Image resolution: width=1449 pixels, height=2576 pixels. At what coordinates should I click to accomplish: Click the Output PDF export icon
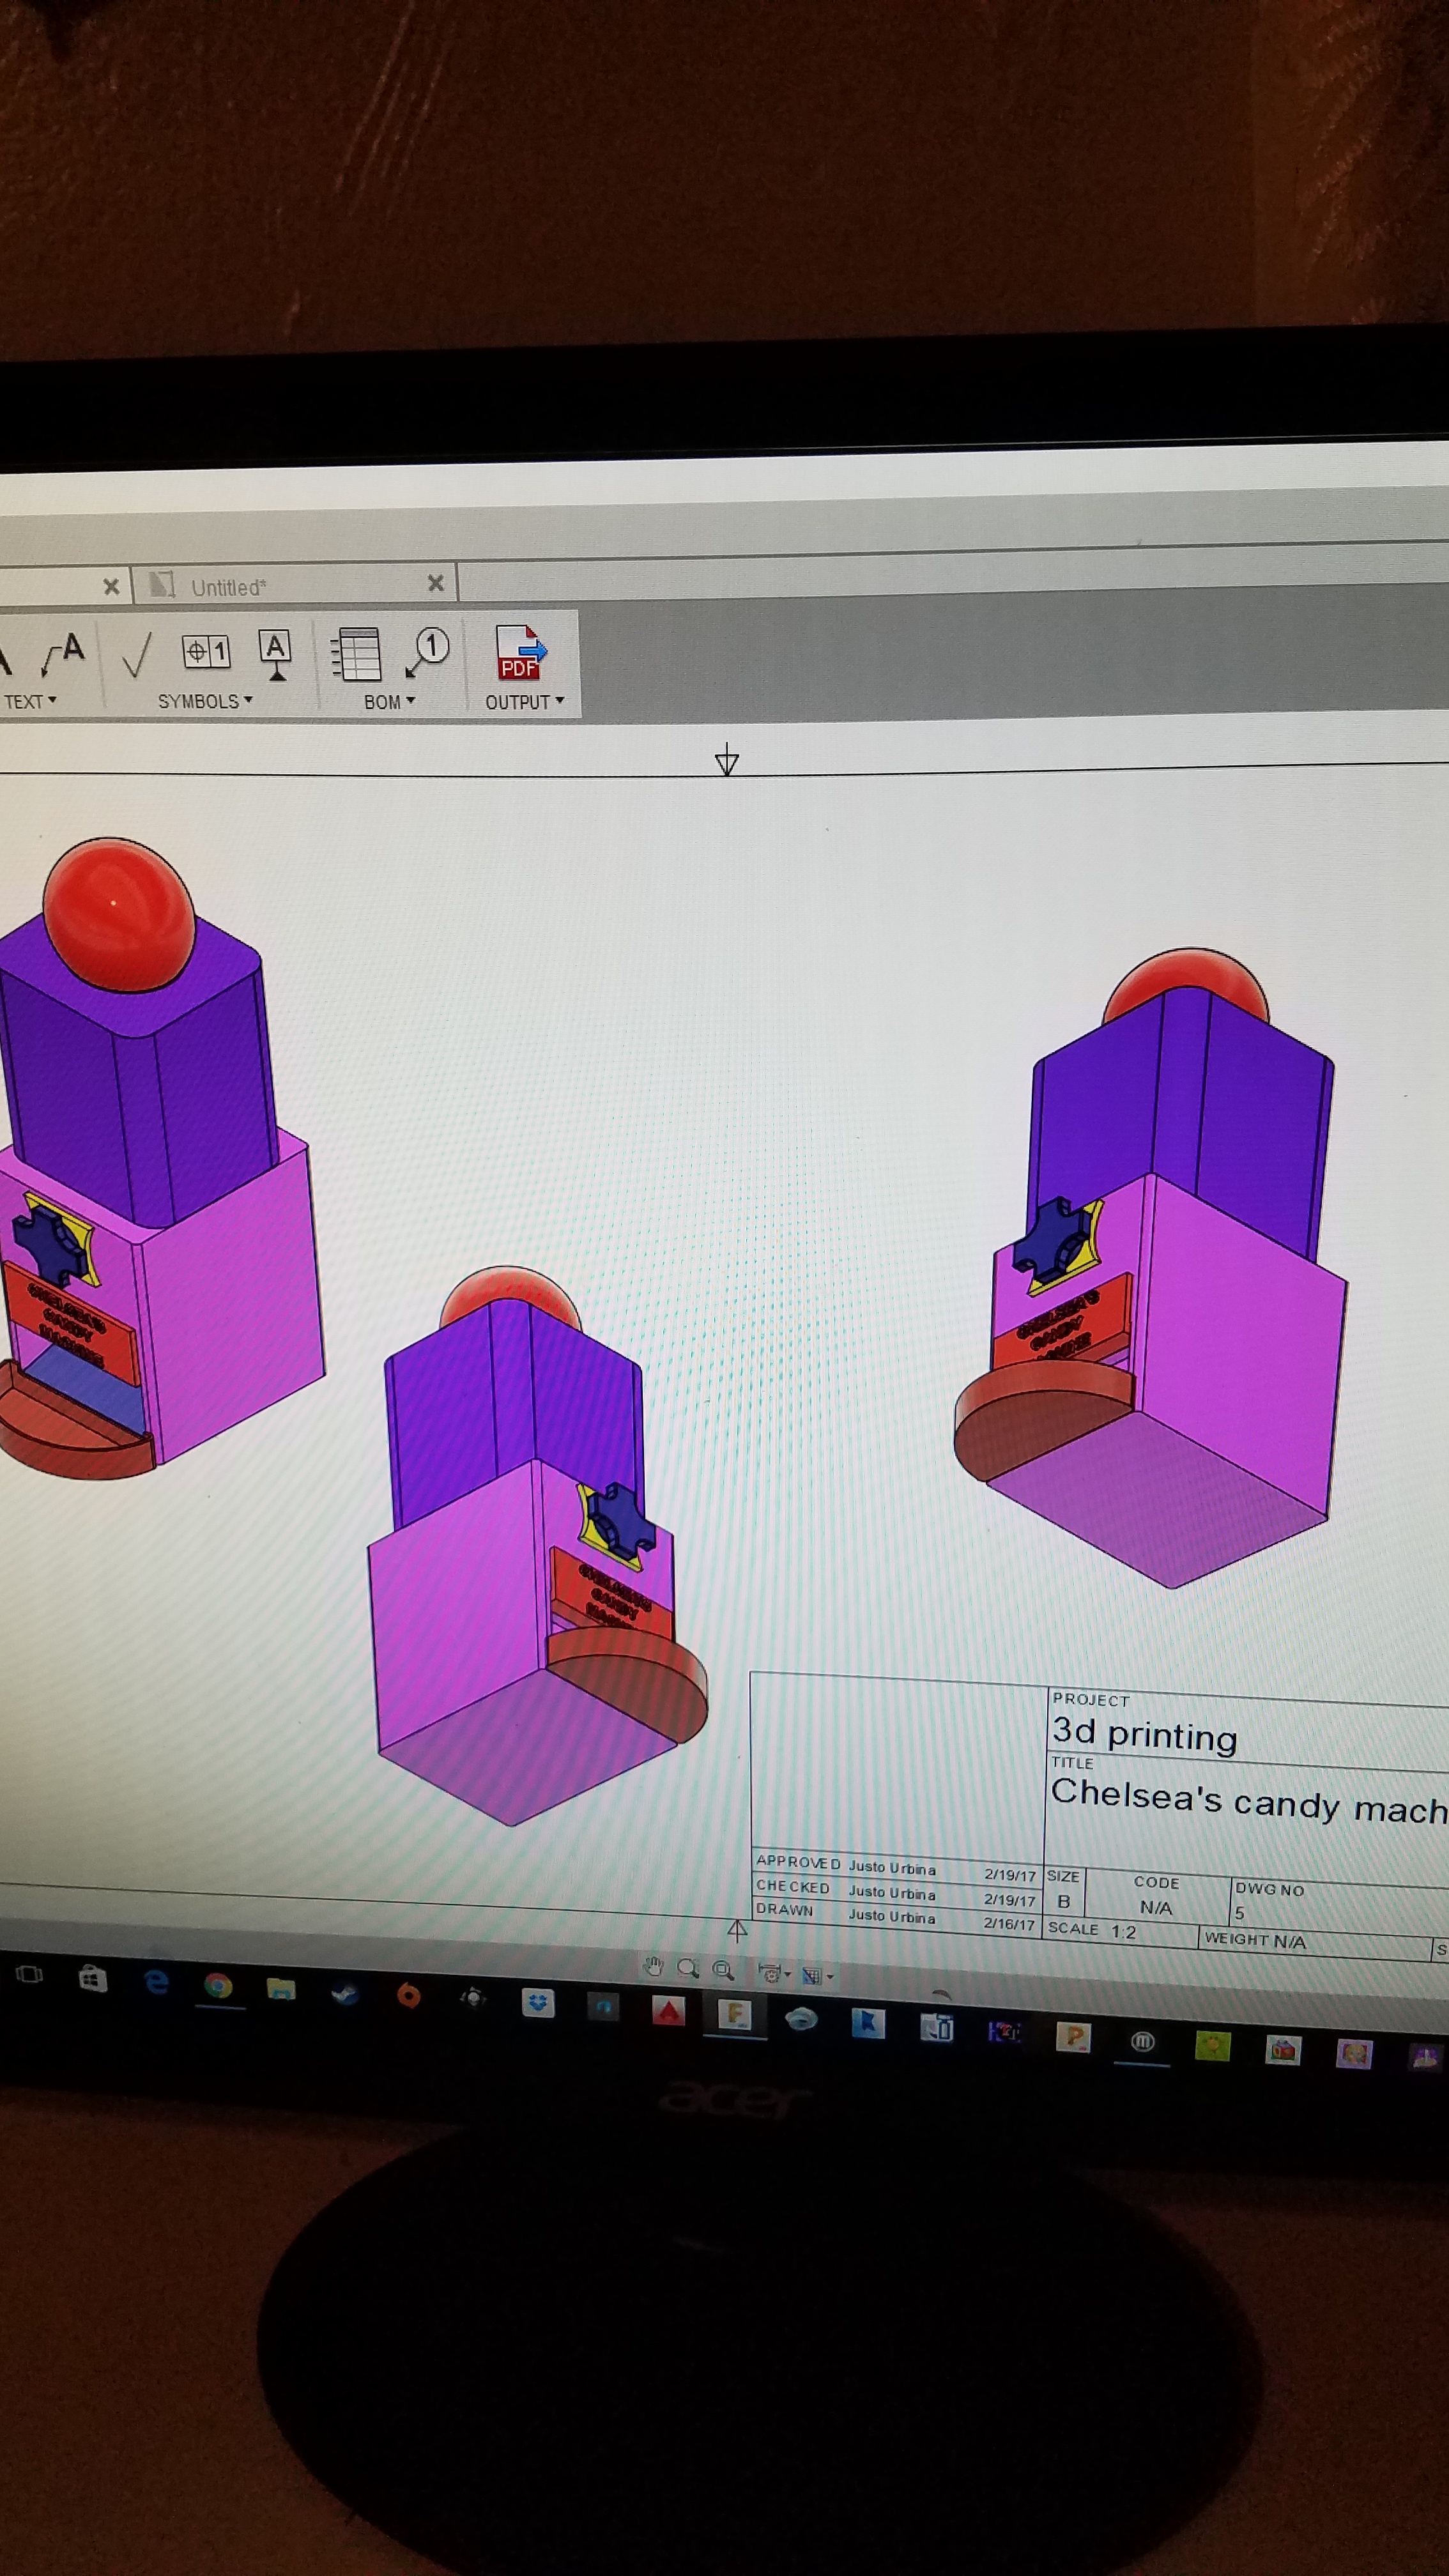click(x=520, y=653)
